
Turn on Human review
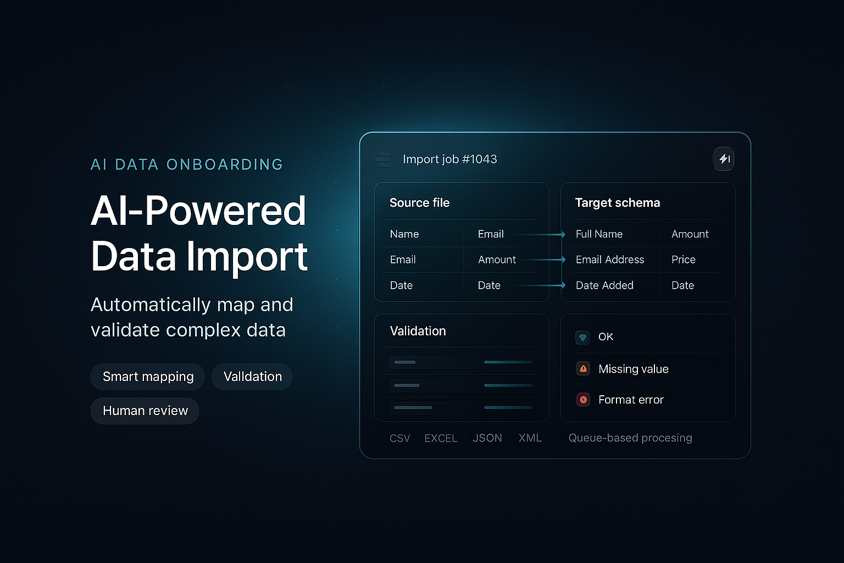pyautogui.click(x=145, y=411)
